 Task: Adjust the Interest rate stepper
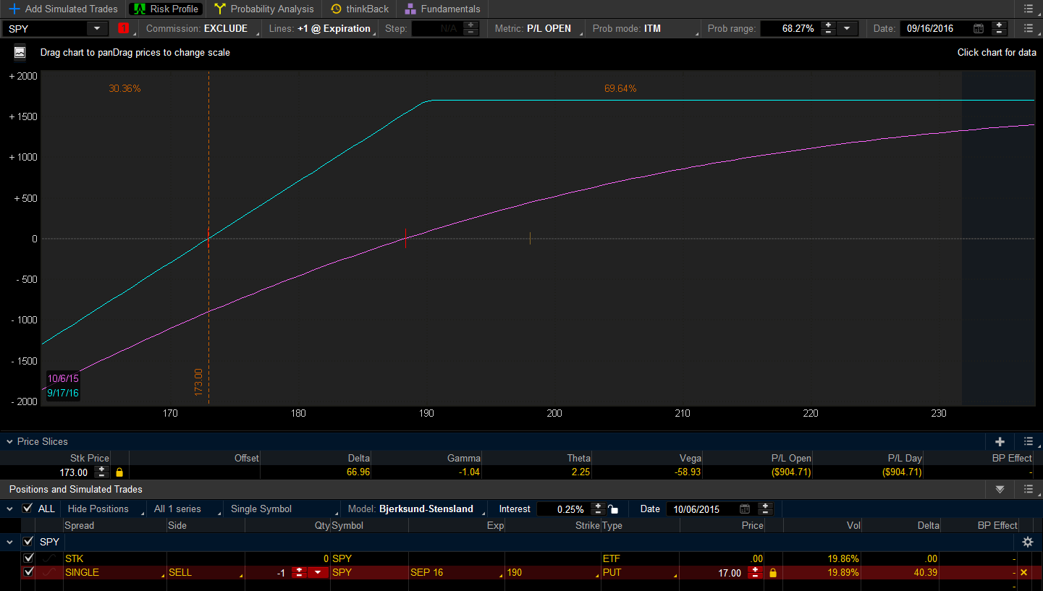tap(599, 509)
